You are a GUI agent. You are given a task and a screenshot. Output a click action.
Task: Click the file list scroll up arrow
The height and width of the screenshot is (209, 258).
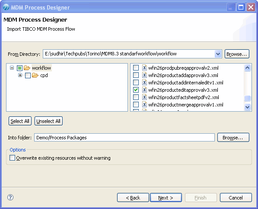coord(248,68)
